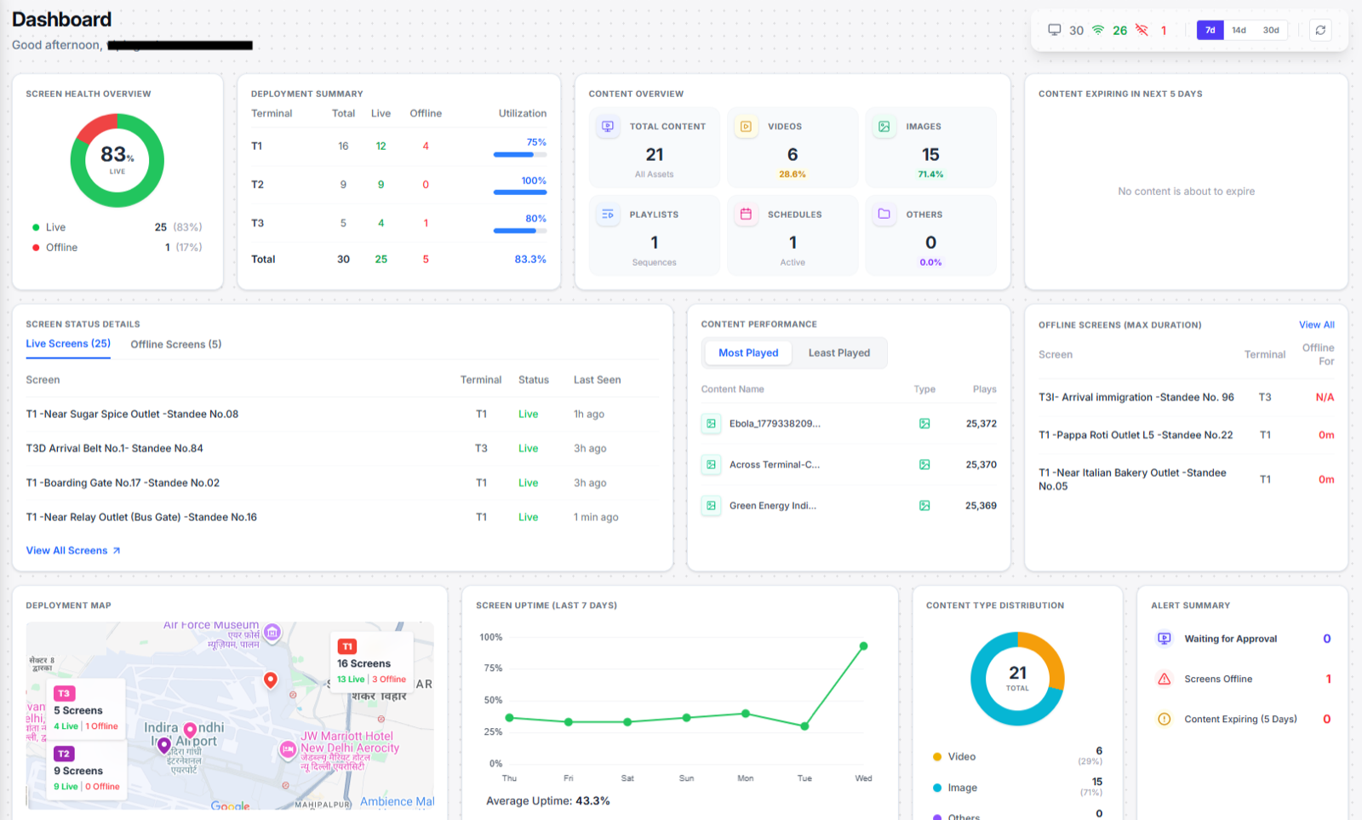Click the Offline legend entry in health overview
Viewport: 1362px width, 820px height.
tap(117, 248)
